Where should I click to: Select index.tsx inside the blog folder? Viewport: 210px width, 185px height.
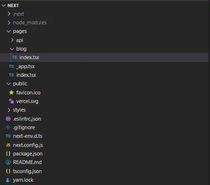[x=104, y=57]
